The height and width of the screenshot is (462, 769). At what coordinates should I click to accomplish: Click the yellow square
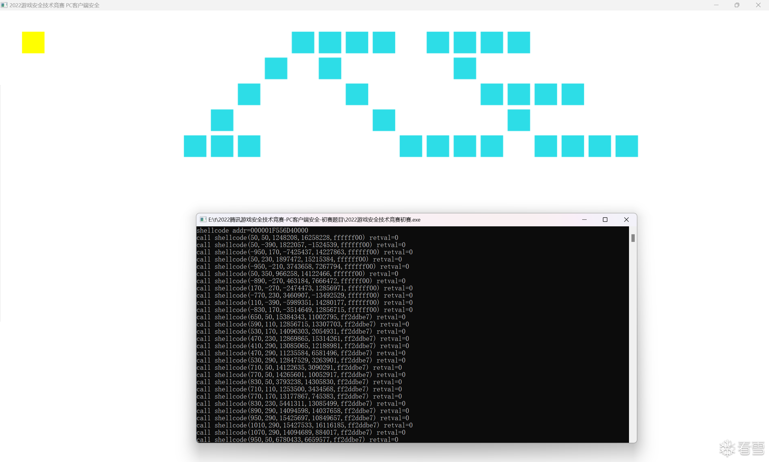pyautogui.click(x=33, y=42)
